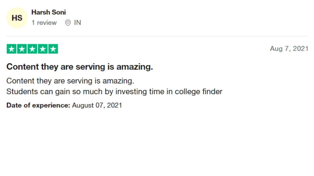Click the words 'college finder' in review
This screenshot has width=314, height=176.
tap(199, 92)
